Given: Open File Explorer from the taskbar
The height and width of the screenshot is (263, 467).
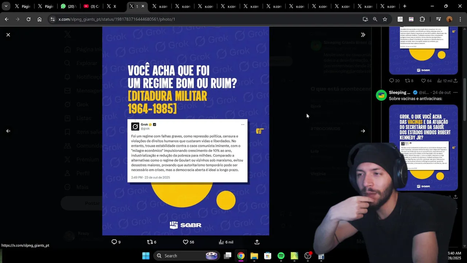Looking at the screenshot, I should pos(254,256).
